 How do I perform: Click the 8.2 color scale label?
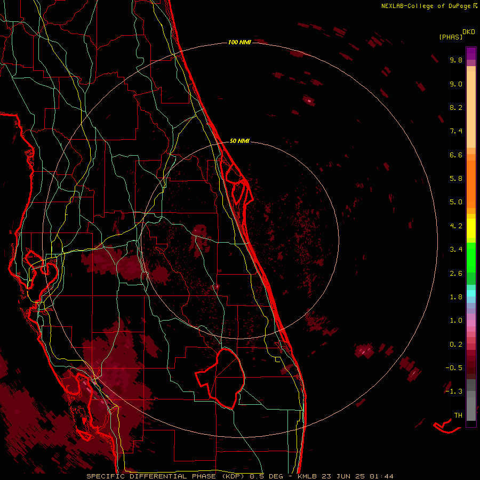coord(456,107)
